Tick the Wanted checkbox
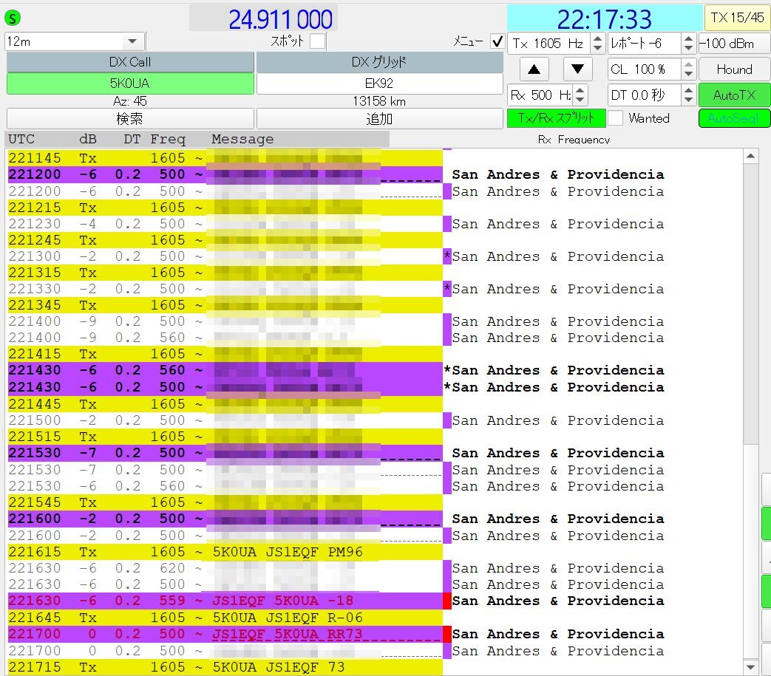This screenshot has width=771, height=676. click(615, 118)
